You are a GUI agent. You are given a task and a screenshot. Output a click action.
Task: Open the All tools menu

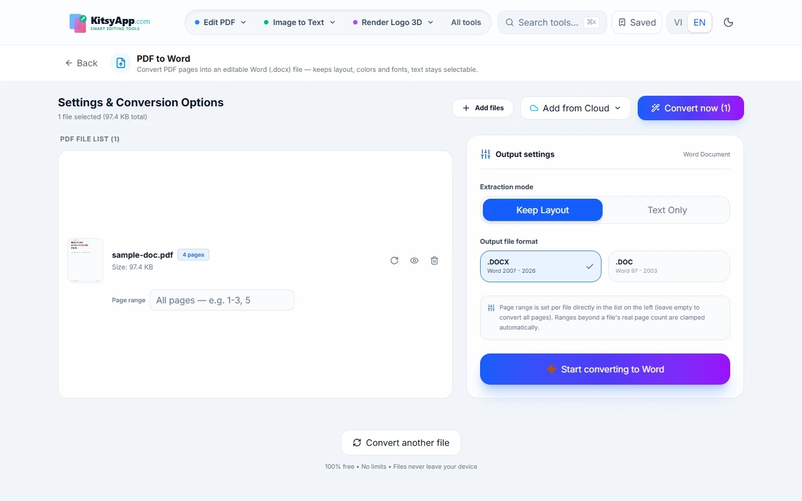click(x=466, y=22)
